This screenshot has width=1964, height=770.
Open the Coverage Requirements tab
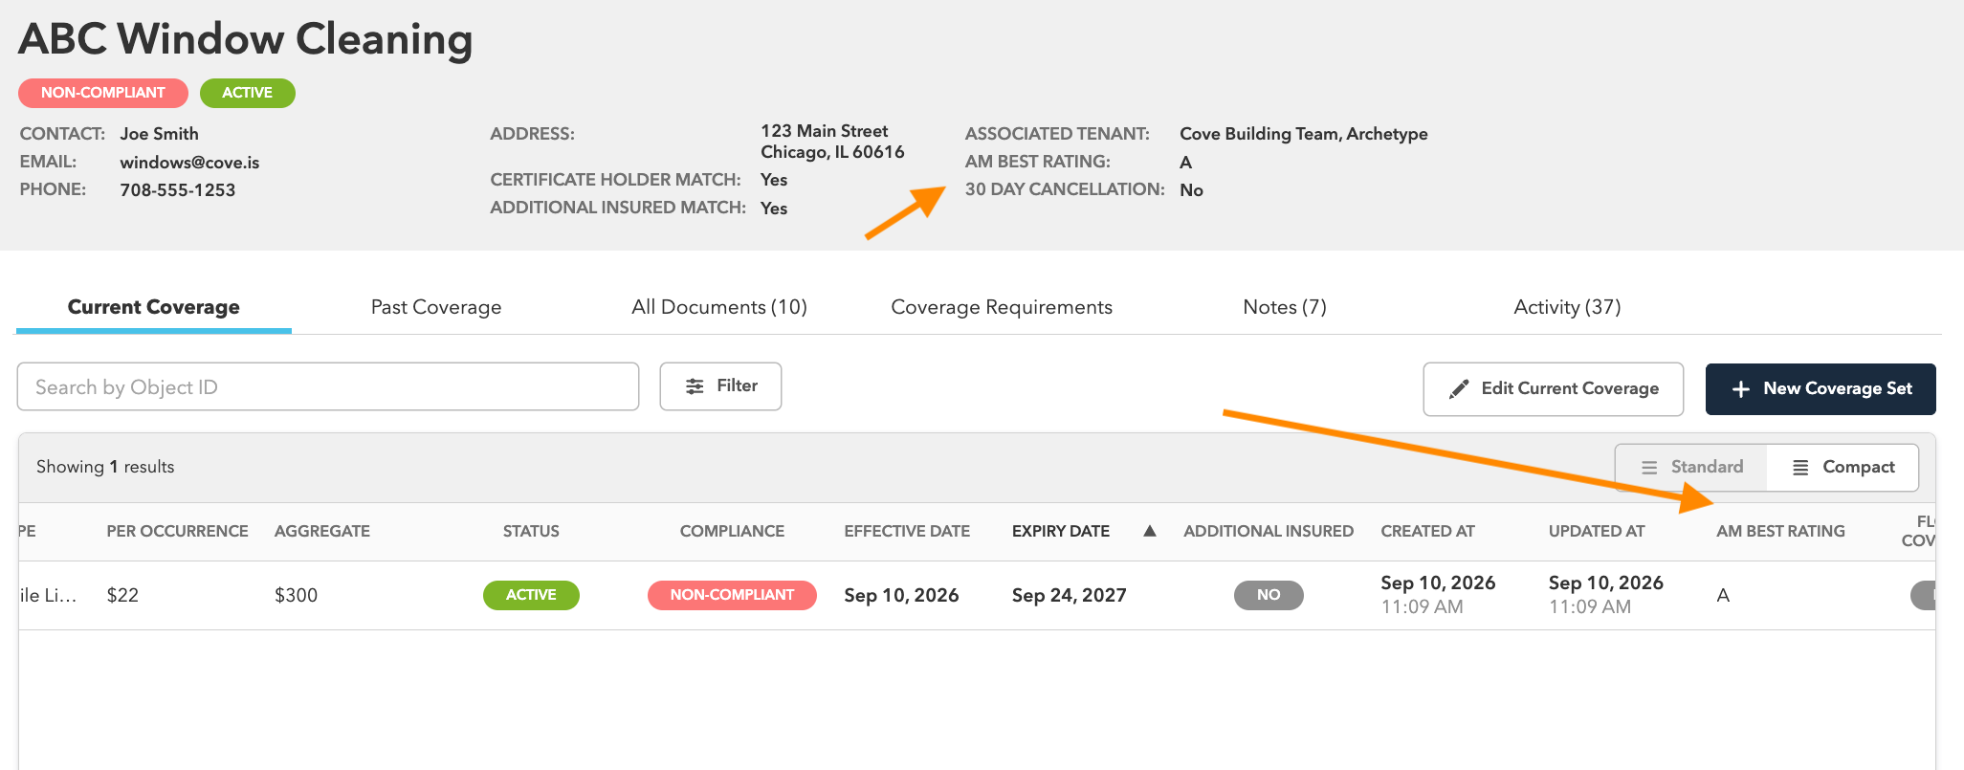click(1002, 307)
